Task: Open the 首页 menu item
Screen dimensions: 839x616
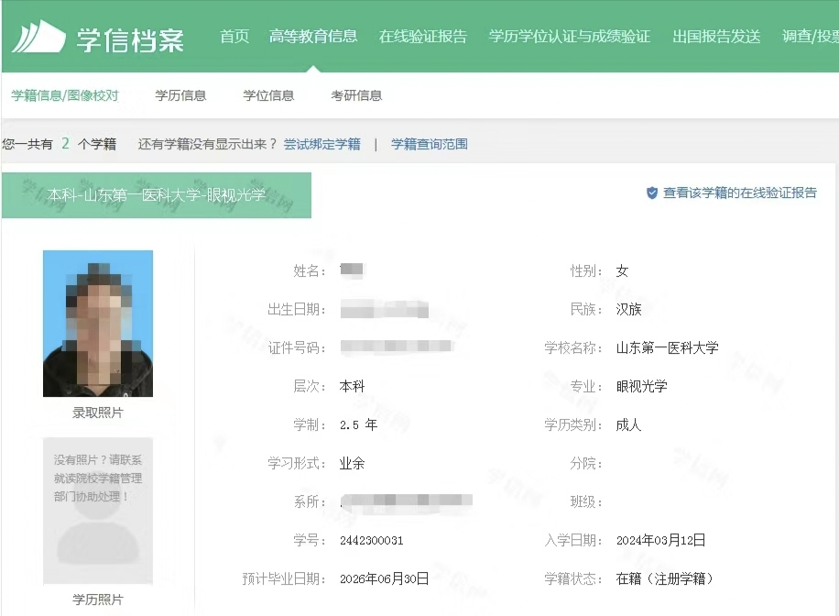Action: (234, 37)
